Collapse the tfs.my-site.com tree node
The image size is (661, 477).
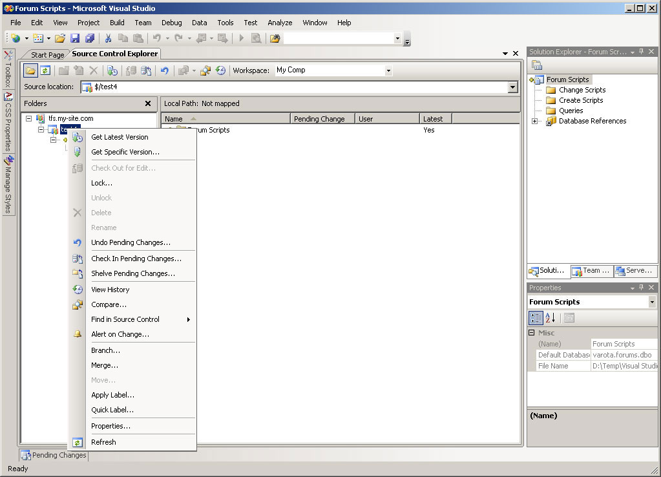coord(28,118)
